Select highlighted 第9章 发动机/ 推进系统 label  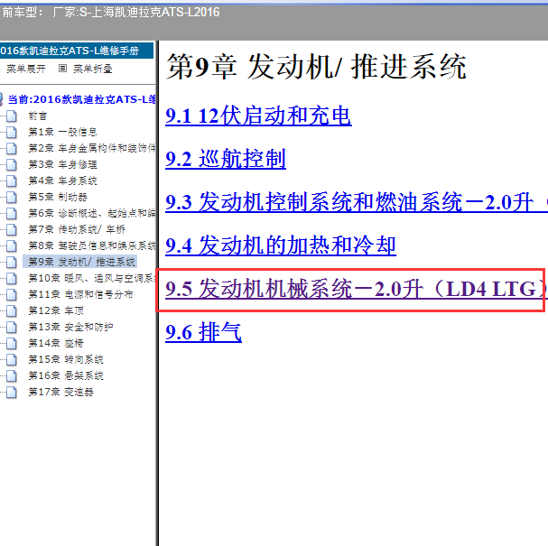(81, 262)
